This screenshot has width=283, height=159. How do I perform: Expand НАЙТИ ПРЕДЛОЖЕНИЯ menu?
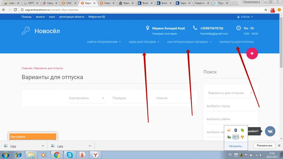pos(104,42)
